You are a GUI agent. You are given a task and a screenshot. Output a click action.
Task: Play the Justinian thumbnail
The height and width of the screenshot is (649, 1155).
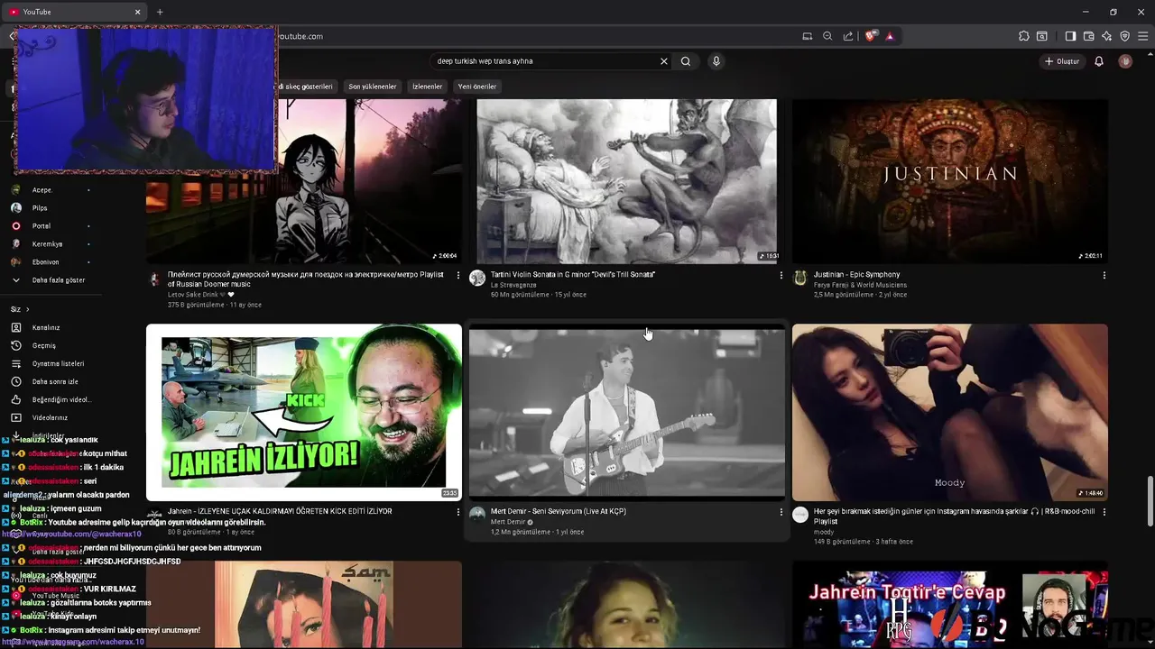(950, 181)
